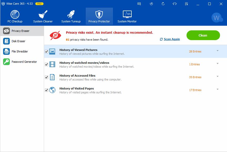
Task: Select the History of Viewed Pictures title
Action: click(x=78, y=50)
